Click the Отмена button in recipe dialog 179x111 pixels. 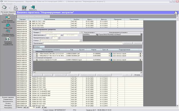pos(137,75)
